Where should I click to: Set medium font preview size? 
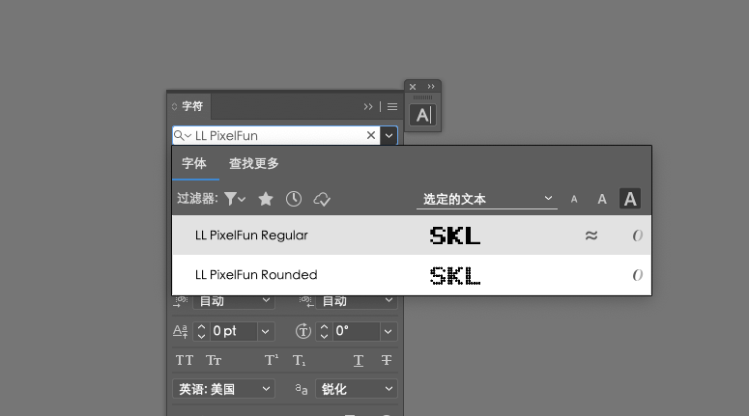pos(602,199)
